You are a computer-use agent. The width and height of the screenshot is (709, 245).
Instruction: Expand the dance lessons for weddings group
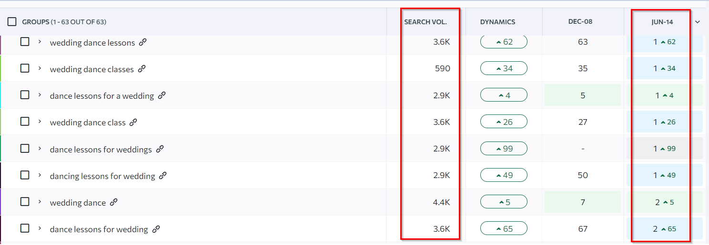(40, 149)
